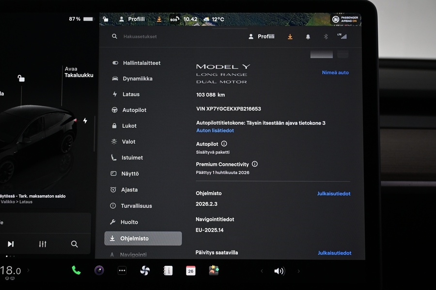Screen dimensions: 436x290
Task: Click the Nimeä auto link
Action: click(335, 72)
